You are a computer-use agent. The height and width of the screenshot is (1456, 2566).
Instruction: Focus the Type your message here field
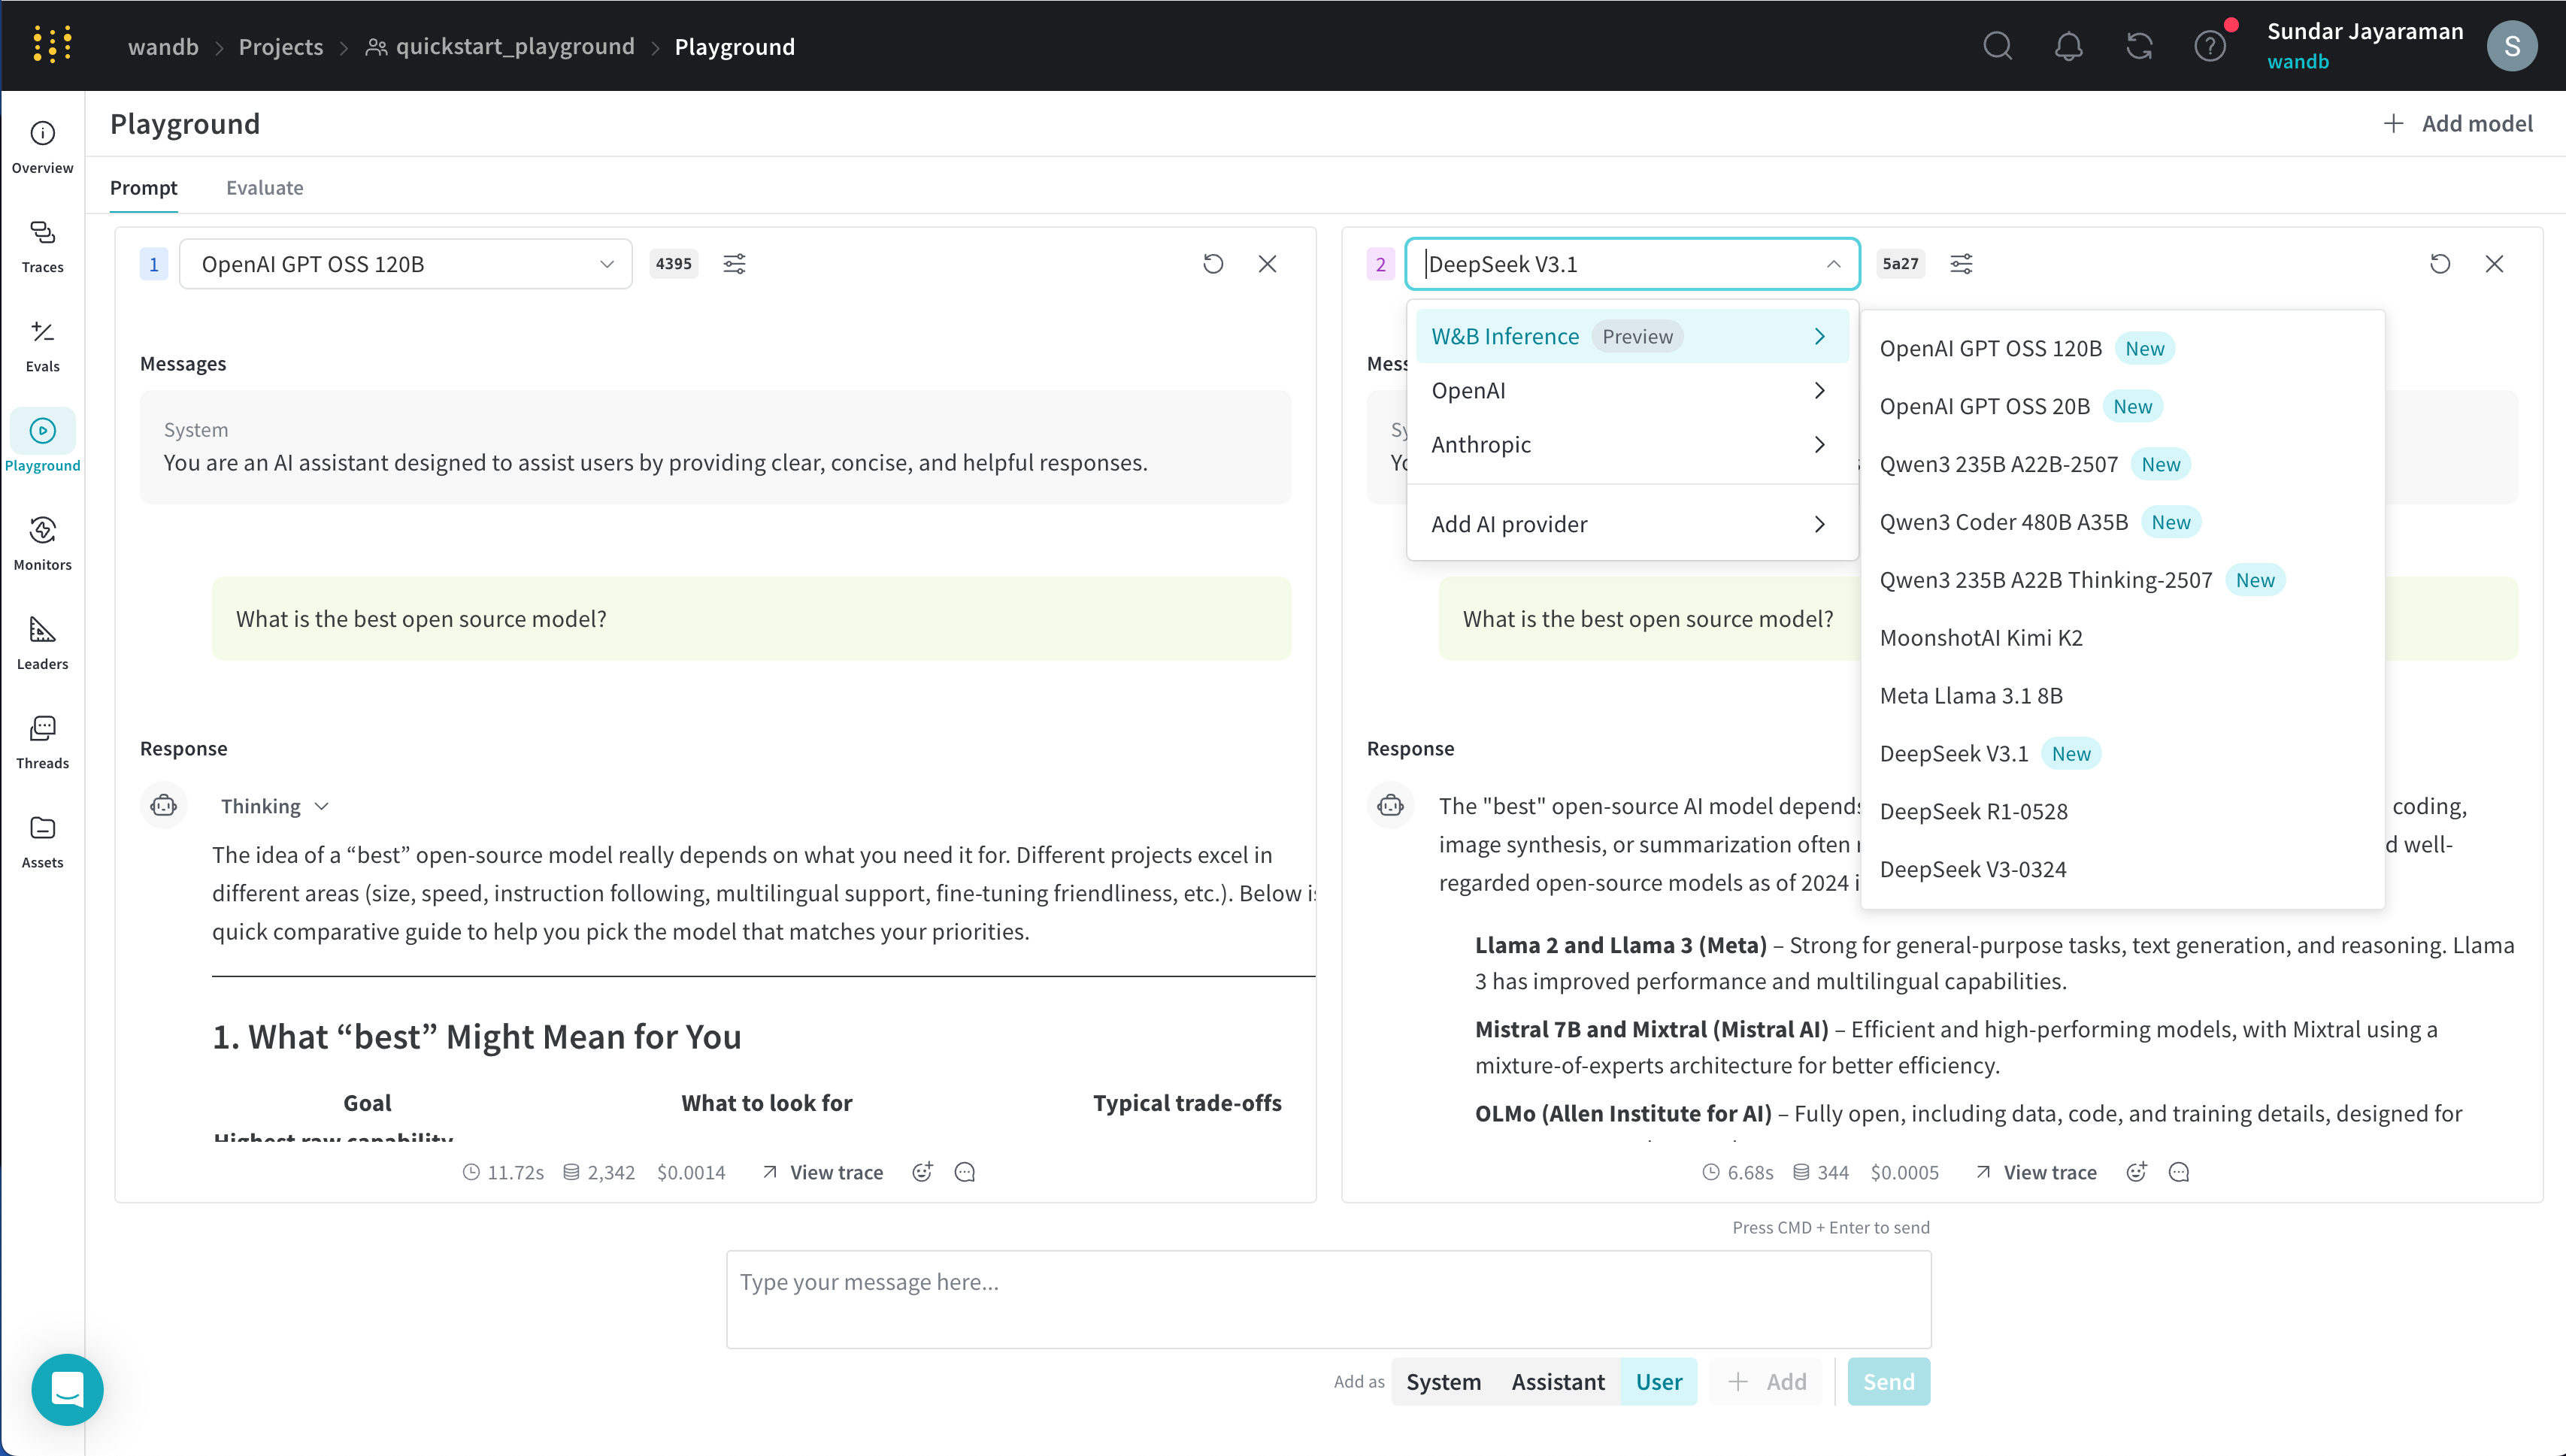point(1328,1299)
